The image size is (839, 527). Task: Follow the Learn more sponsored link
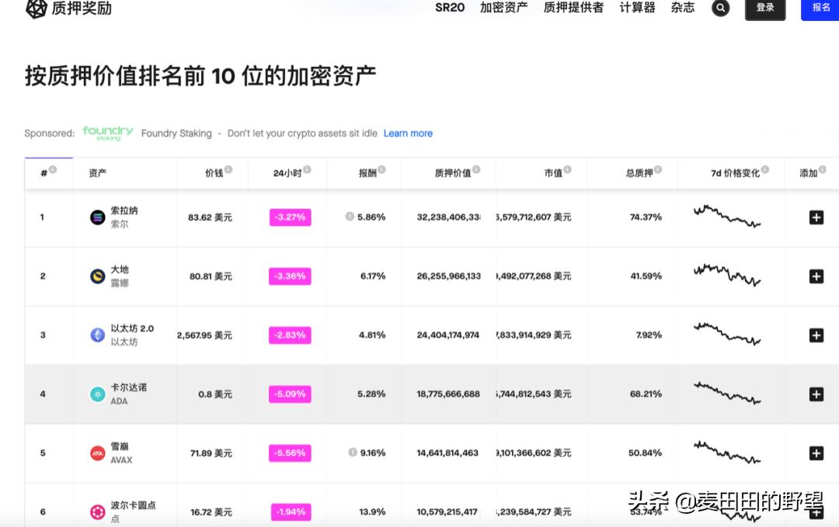click(x=408, y=133)
